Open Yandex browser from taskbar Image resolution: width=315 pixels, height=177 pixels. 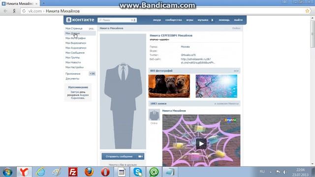24,172
